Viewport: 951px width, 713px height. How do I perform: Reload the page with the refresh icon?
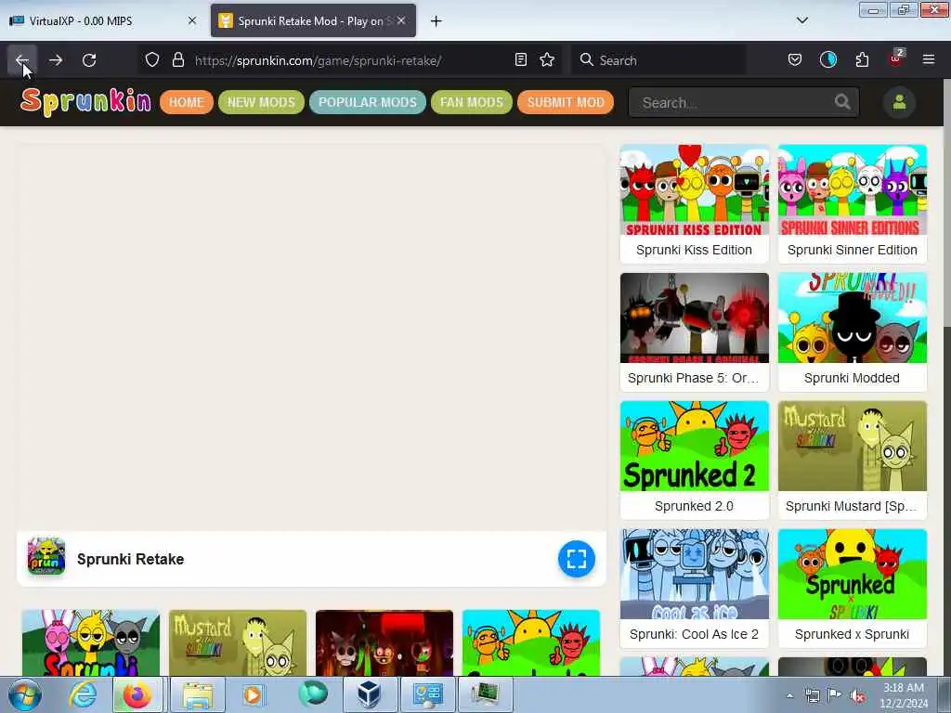(x=89, y=60)
